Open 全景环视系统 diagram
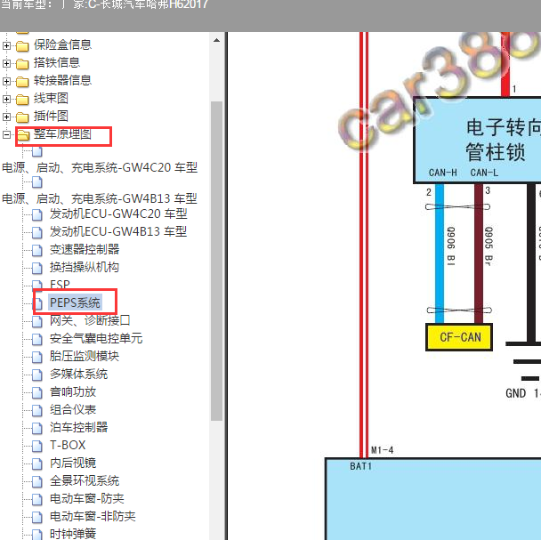This screenshot has width=541, height=540. [85, 481]
